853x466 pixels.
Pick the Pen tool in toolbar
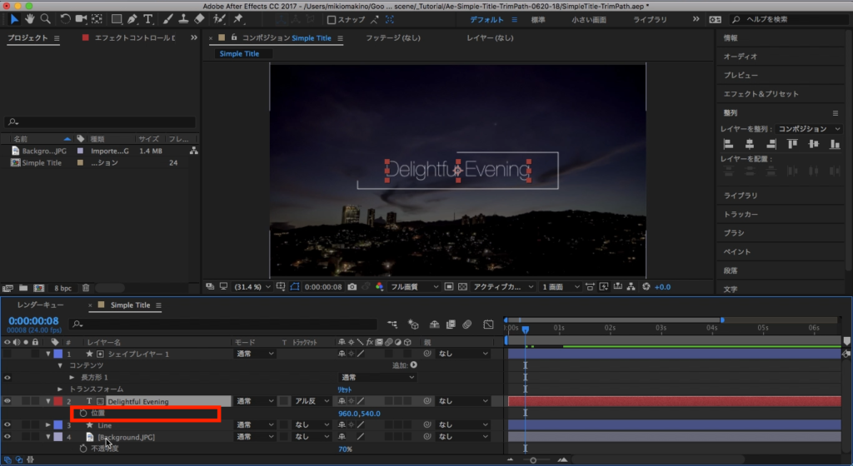pyautogui.click(x=132, y=18)
